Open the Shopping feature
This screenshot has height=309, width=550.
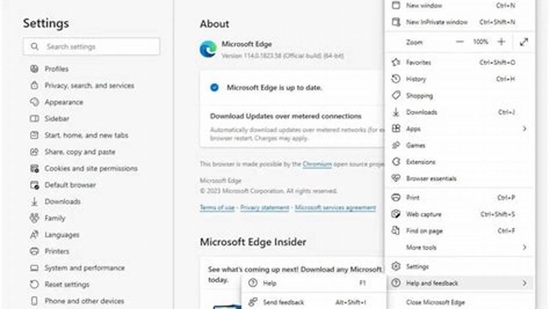click(418, 96)
